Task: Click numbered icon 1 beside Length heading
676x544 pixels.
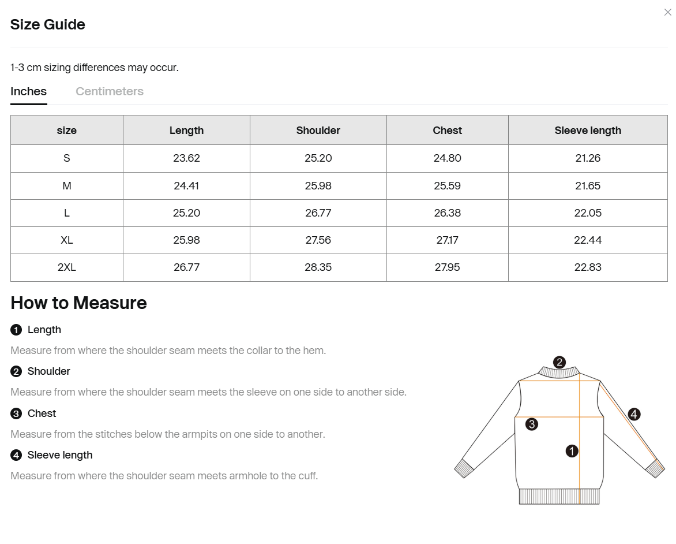Action: [16, 330]
